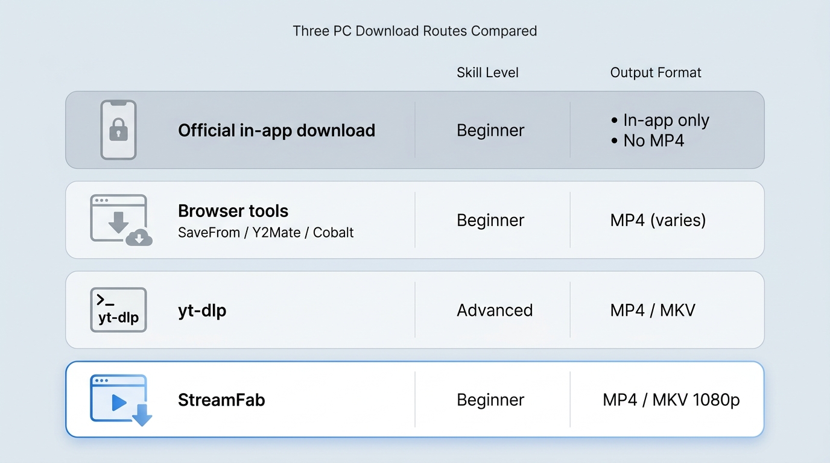This screenshot has width=830, height=463.
Task: Click the browser download cloud icon
Action: (121, 220)
